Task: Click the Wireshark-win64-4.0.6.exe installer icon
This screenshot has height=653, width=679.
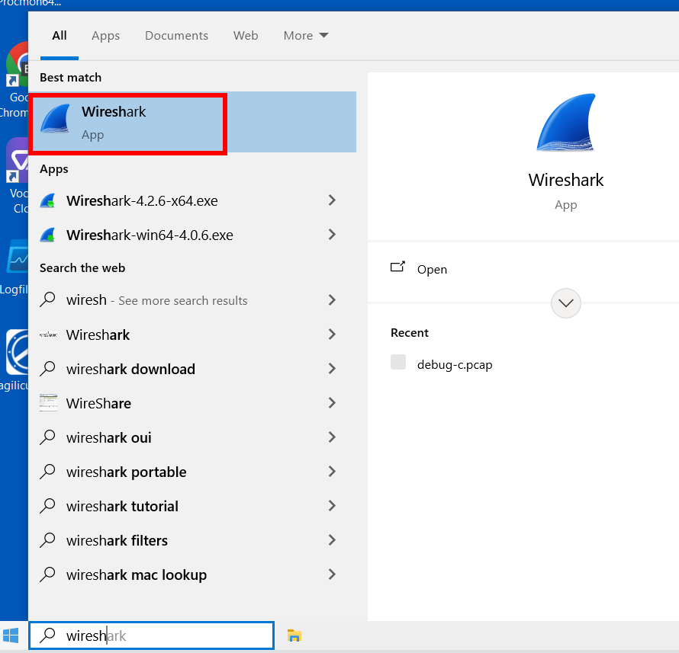Action: [x=47, y=235]
